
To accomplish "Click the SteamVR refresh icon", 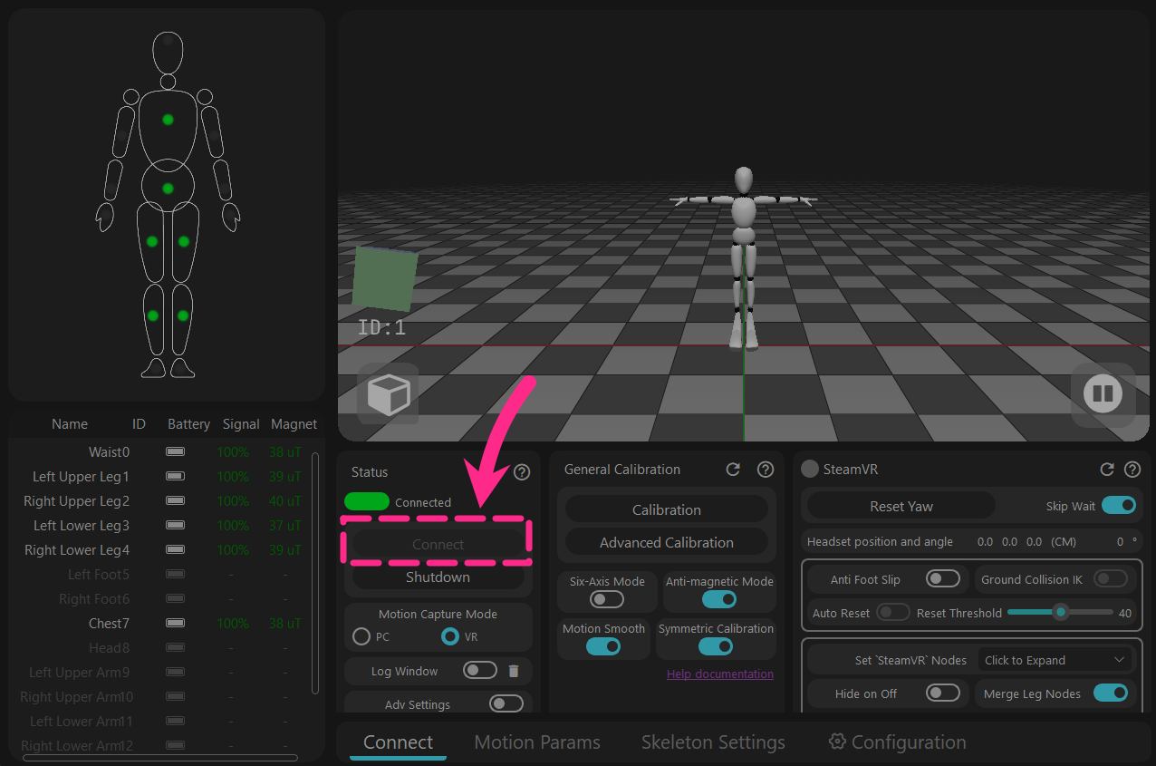I will tap(1106, 470).
